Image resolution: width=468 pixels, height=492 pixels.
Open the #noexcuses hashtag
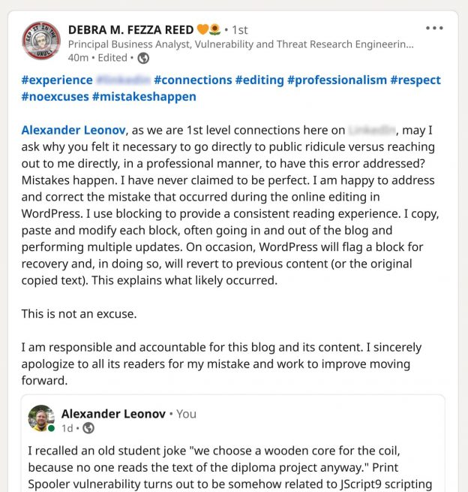[x=55, y=97]
